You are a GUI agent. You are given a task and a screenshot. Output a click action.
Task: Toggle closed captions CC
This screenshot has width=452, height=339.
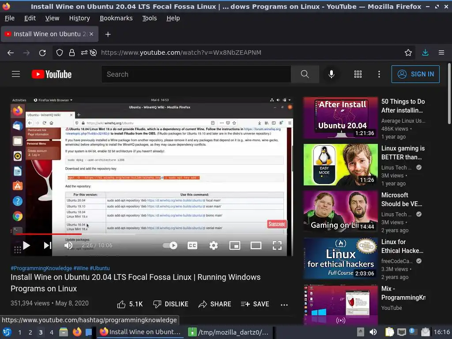pyautogui.click(x=192, y=245)
